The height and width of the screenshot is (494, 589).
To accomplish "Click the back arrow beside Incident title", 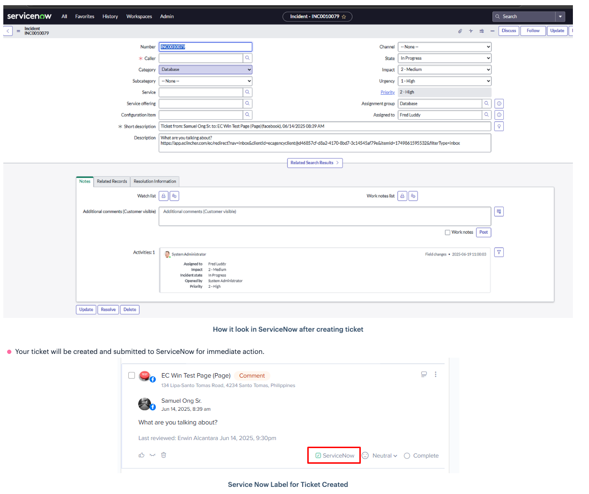I will (x=8, y=31).
